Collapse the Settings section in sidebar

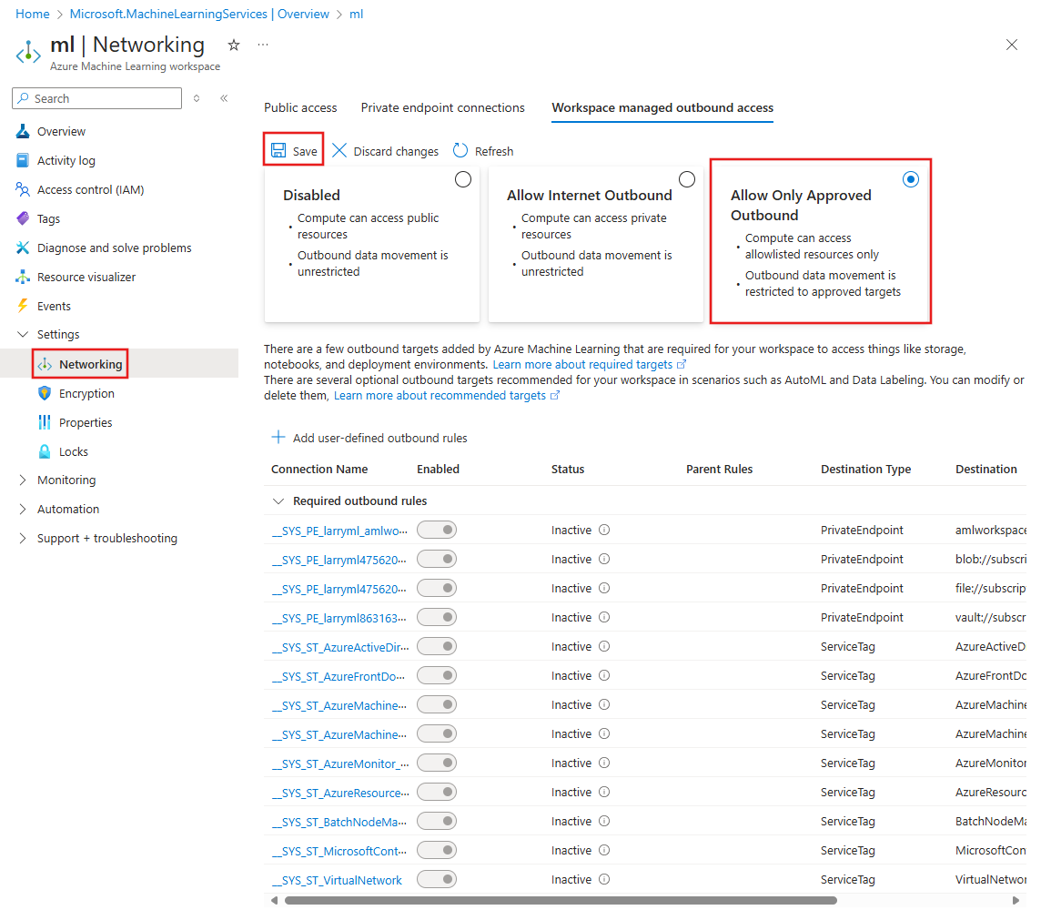pos(24,334)
